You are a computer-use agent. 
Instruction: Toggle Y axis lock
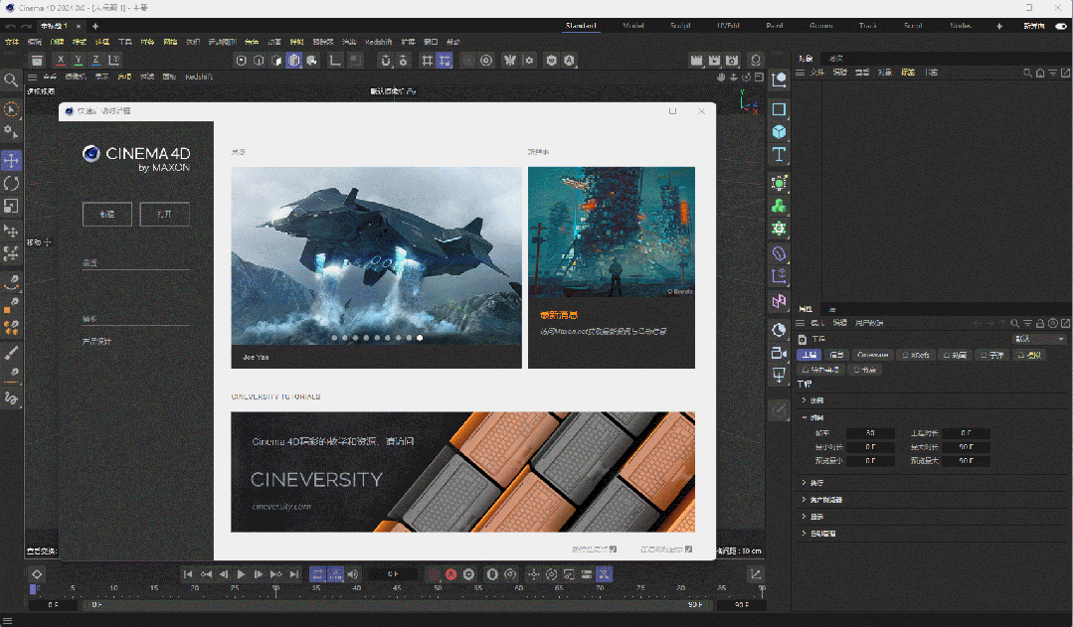pyautogui.click(x=79, y=61)
